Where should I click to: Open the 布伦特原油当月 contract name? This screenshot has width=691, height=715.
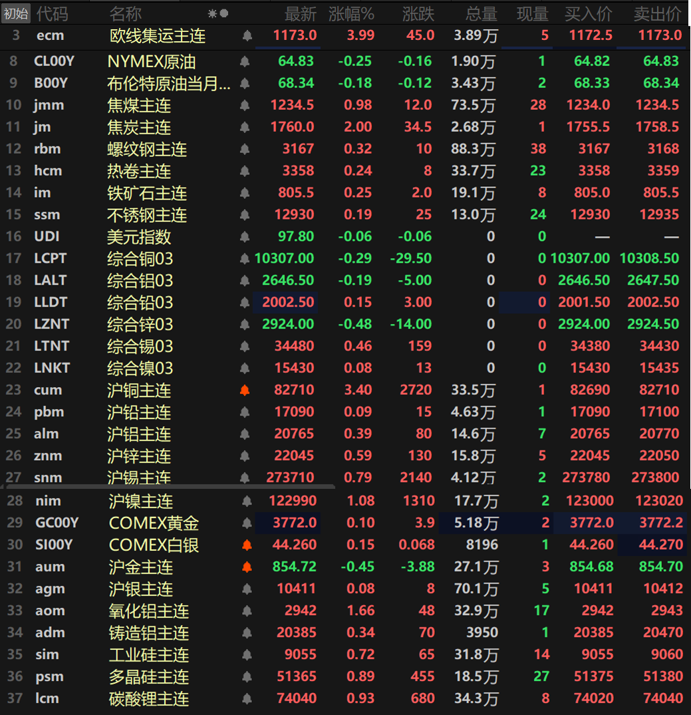[x=169, y=83]
